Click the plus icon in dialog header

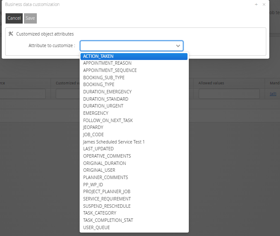coord(256,4)
